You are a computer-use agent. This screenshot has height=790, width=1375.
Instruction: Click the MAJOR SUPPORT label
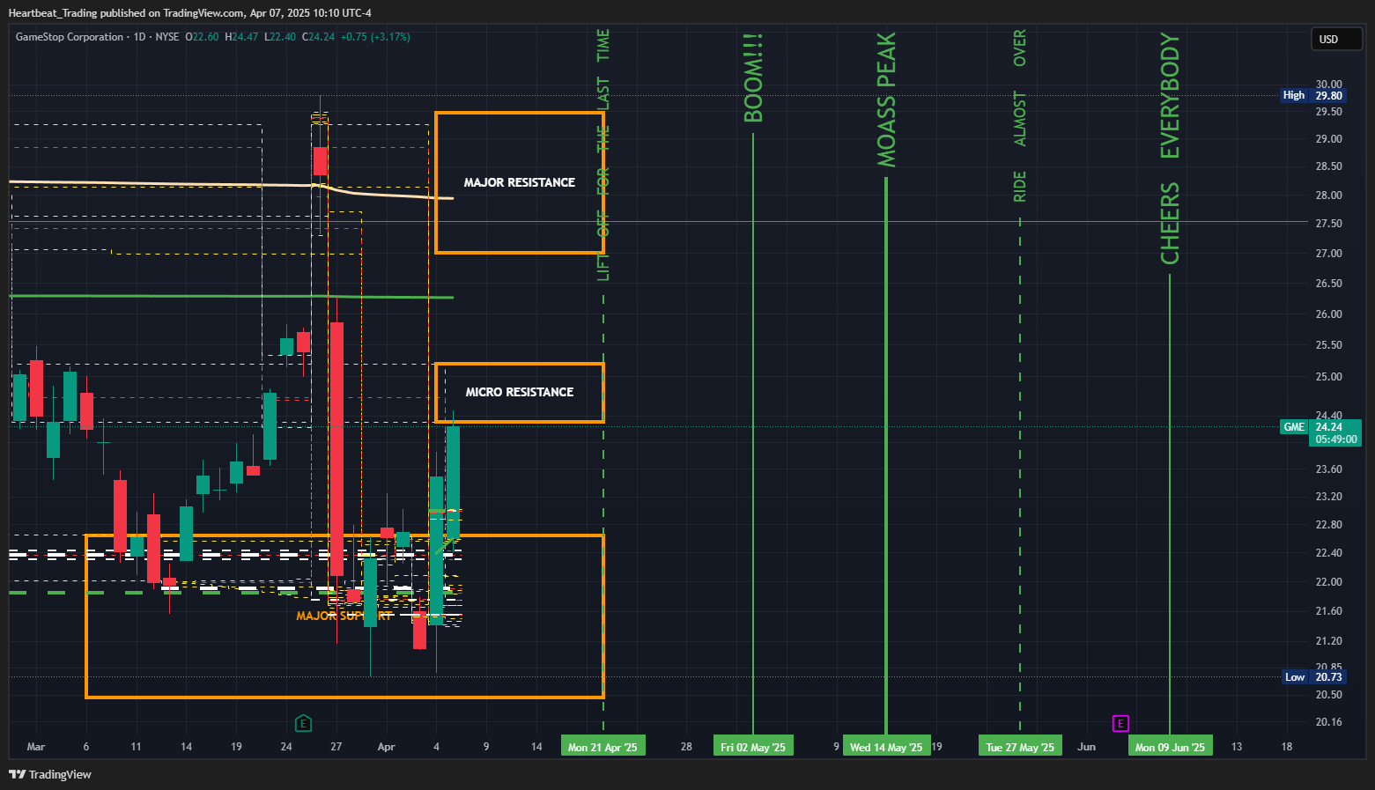click(x=344, y=616)
